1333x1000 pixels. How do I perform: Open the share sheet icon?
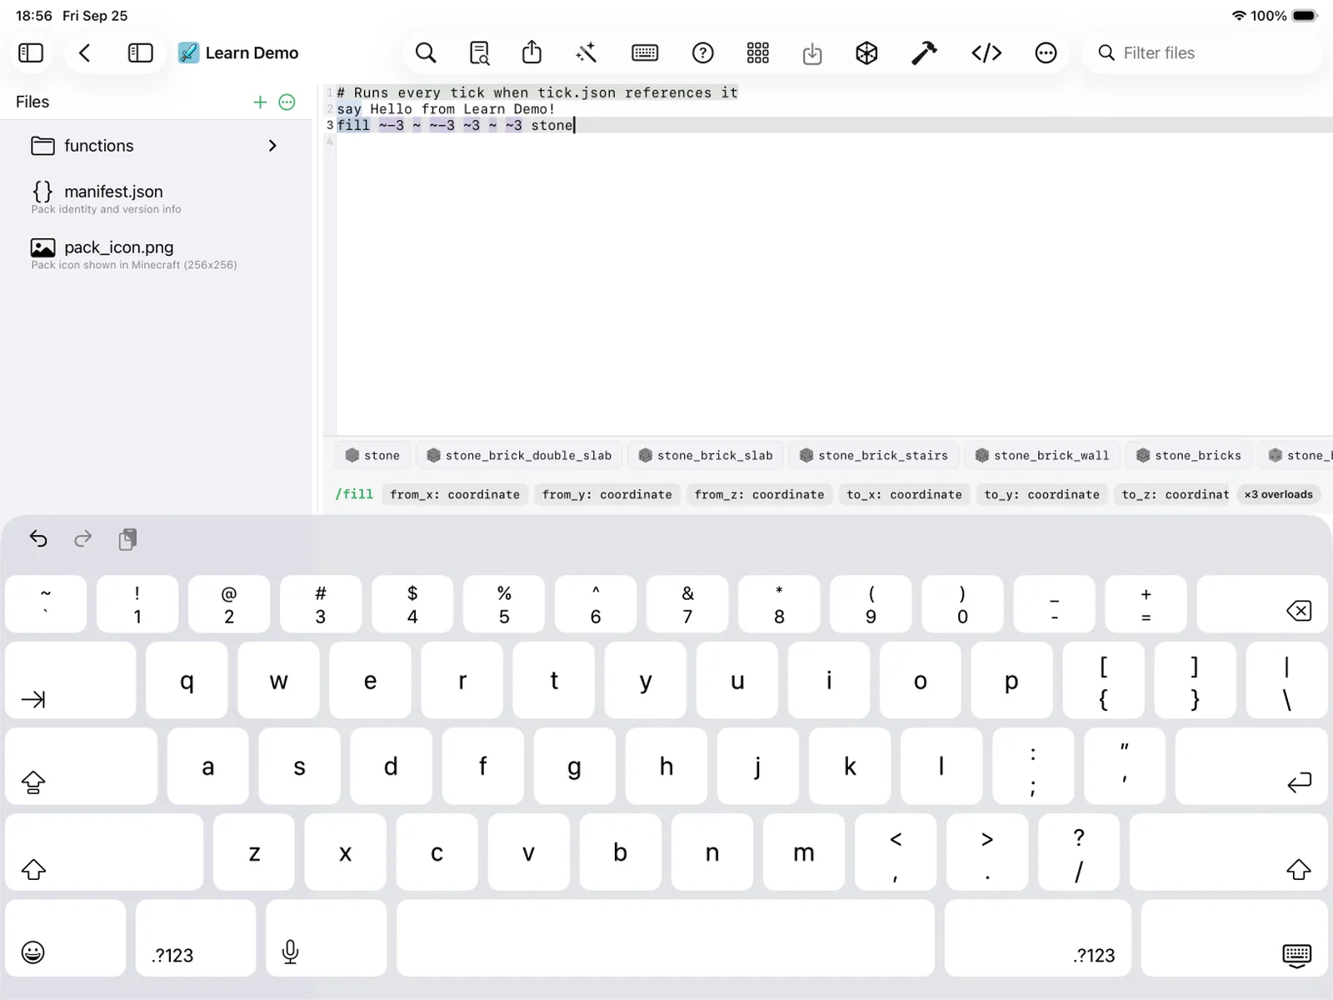[532, 52]
